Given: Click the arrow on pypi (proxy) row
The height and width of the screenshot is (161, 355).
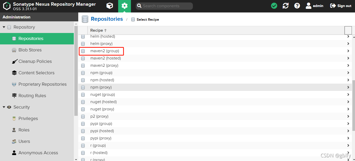Looking at the screenshot, I should tap(348, 138).
